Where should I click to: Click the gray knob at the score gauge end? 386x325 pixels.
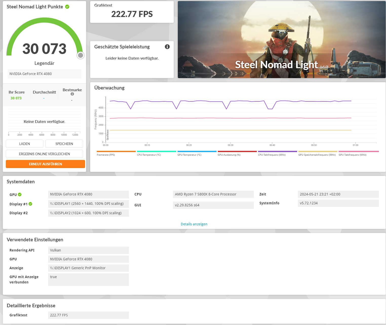81,55
